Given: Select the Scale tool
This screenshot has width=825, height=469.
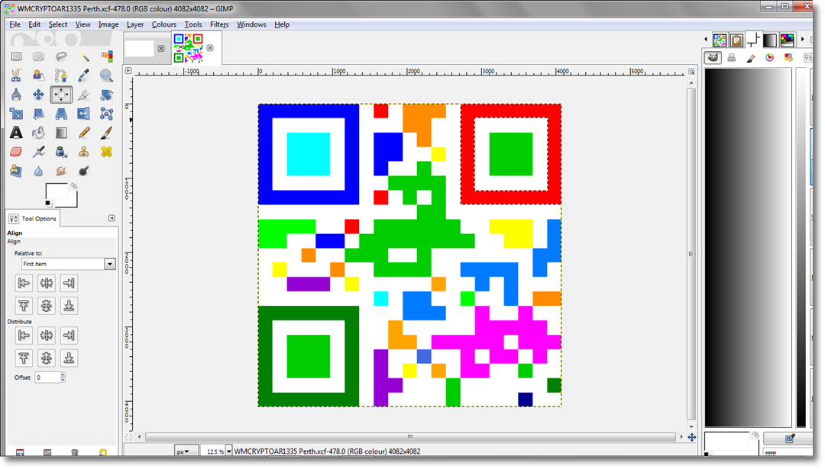Looking at the screenshot, I should coord(16,114).
